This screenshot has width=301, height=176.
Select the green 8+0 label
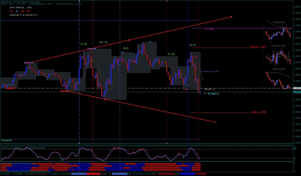(x=126, y=49)
